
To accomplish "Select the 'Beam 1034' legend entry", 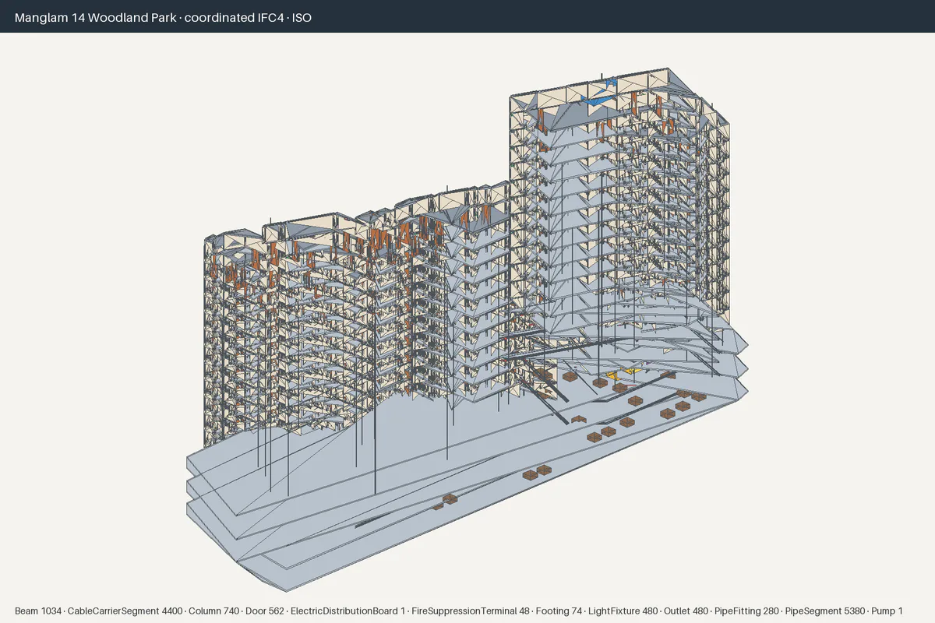I will point(38,611).
